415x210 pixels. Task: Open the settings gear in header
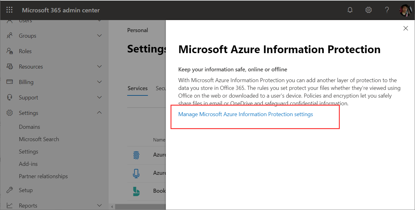[x=368, y=10]
